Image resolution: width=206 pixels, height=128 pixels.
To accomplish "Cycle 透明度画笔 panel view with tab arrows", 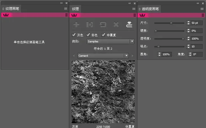I will 140,9.
